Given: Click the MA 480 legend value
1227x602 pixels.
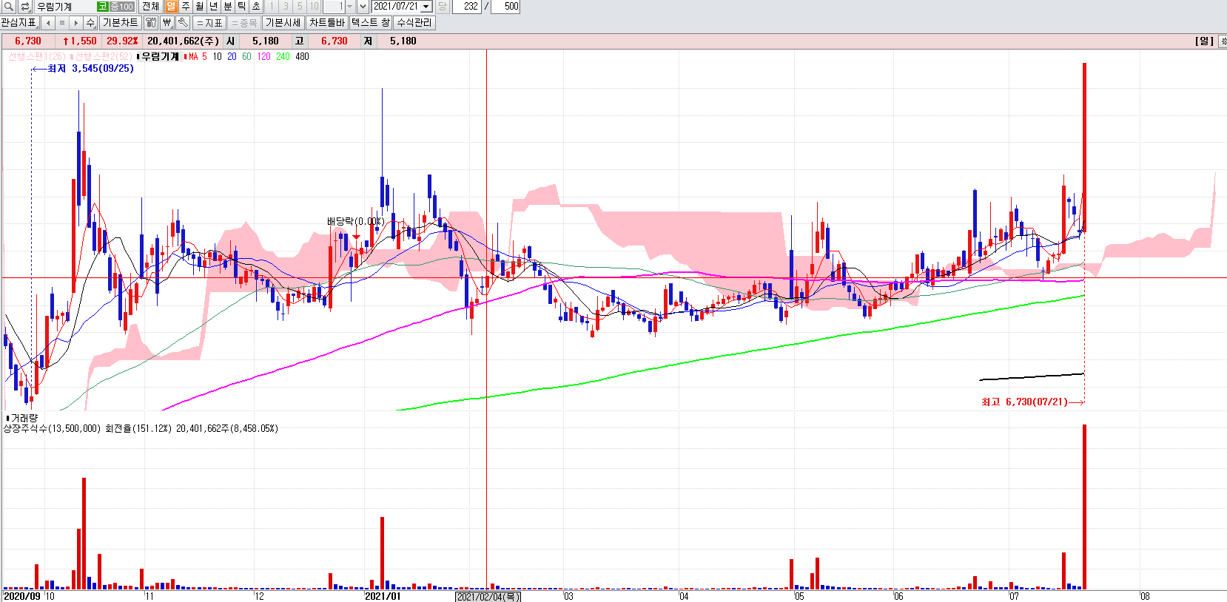Looking at the screenshot, I should [302, 56].
